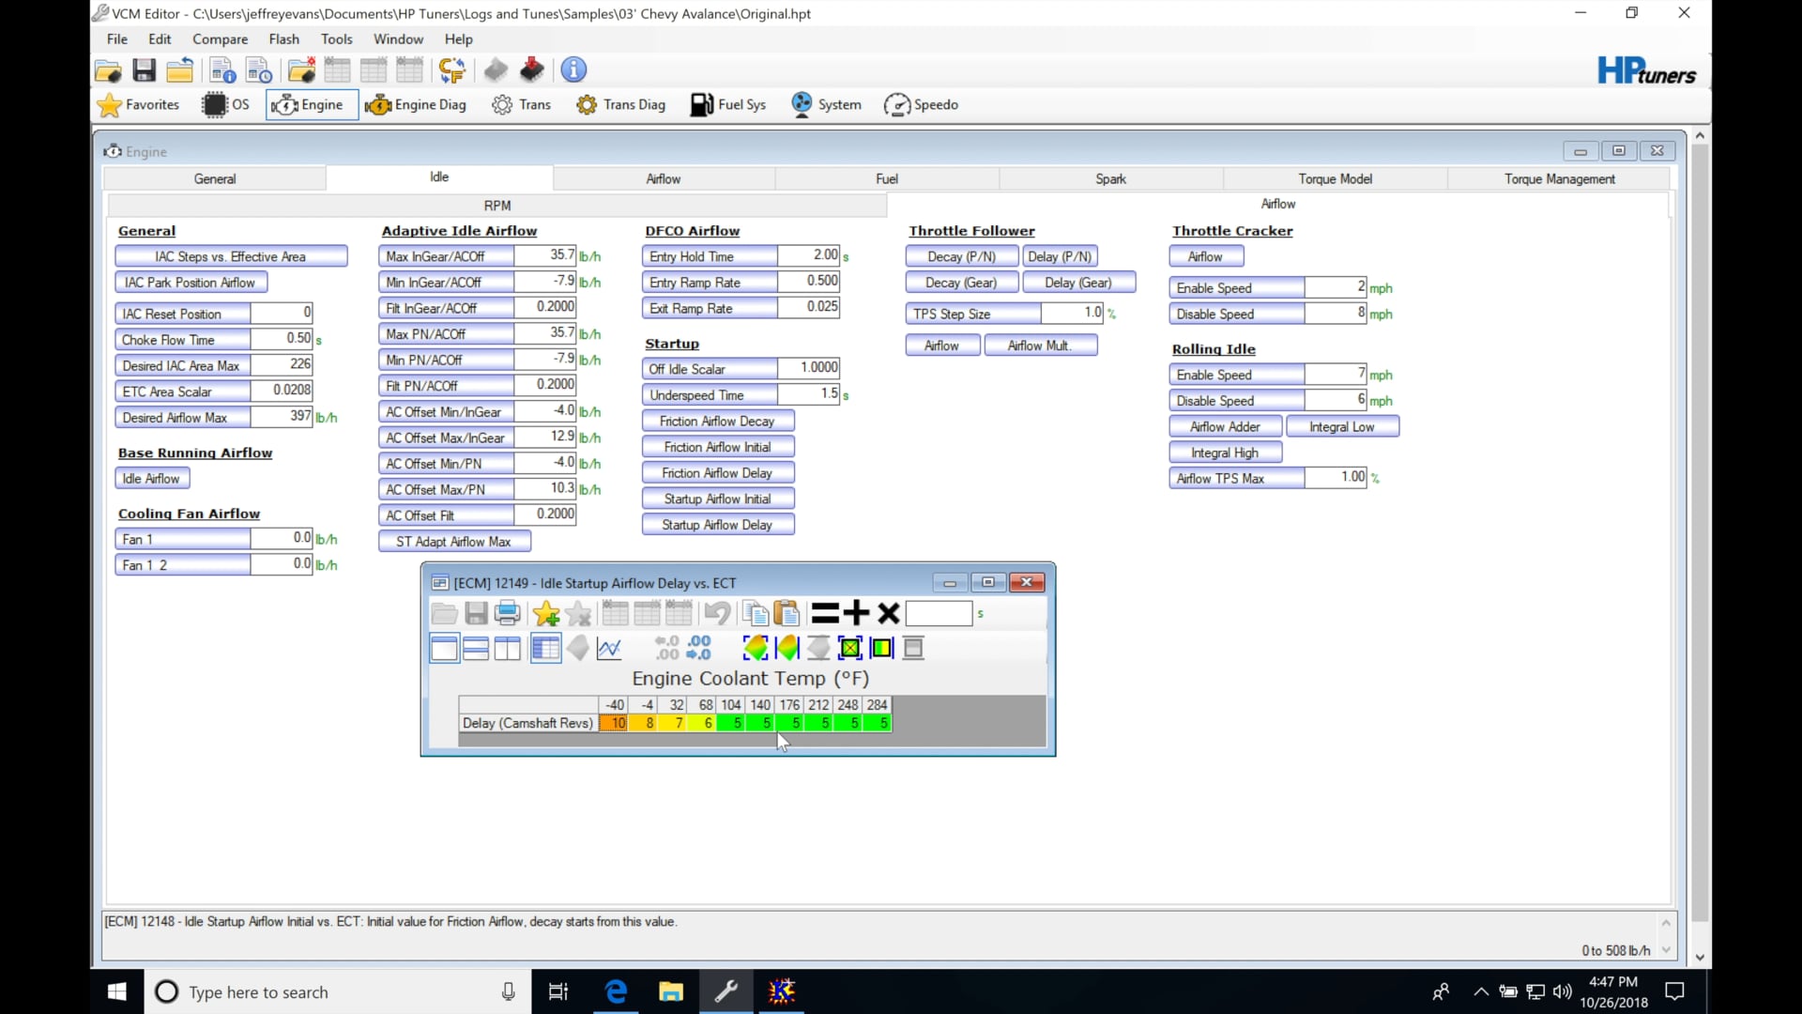Click the blue info icon in toolbar
Screen dimensions: 1802x1014
pyautogui.click(x=573, y=69)
